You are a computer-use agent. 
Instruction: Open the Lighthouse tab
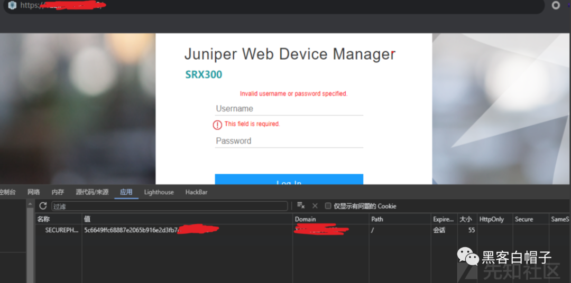159,192
